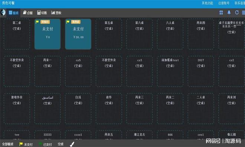Filter to show only 空桌 tables
245x147 pixels.
61,144
